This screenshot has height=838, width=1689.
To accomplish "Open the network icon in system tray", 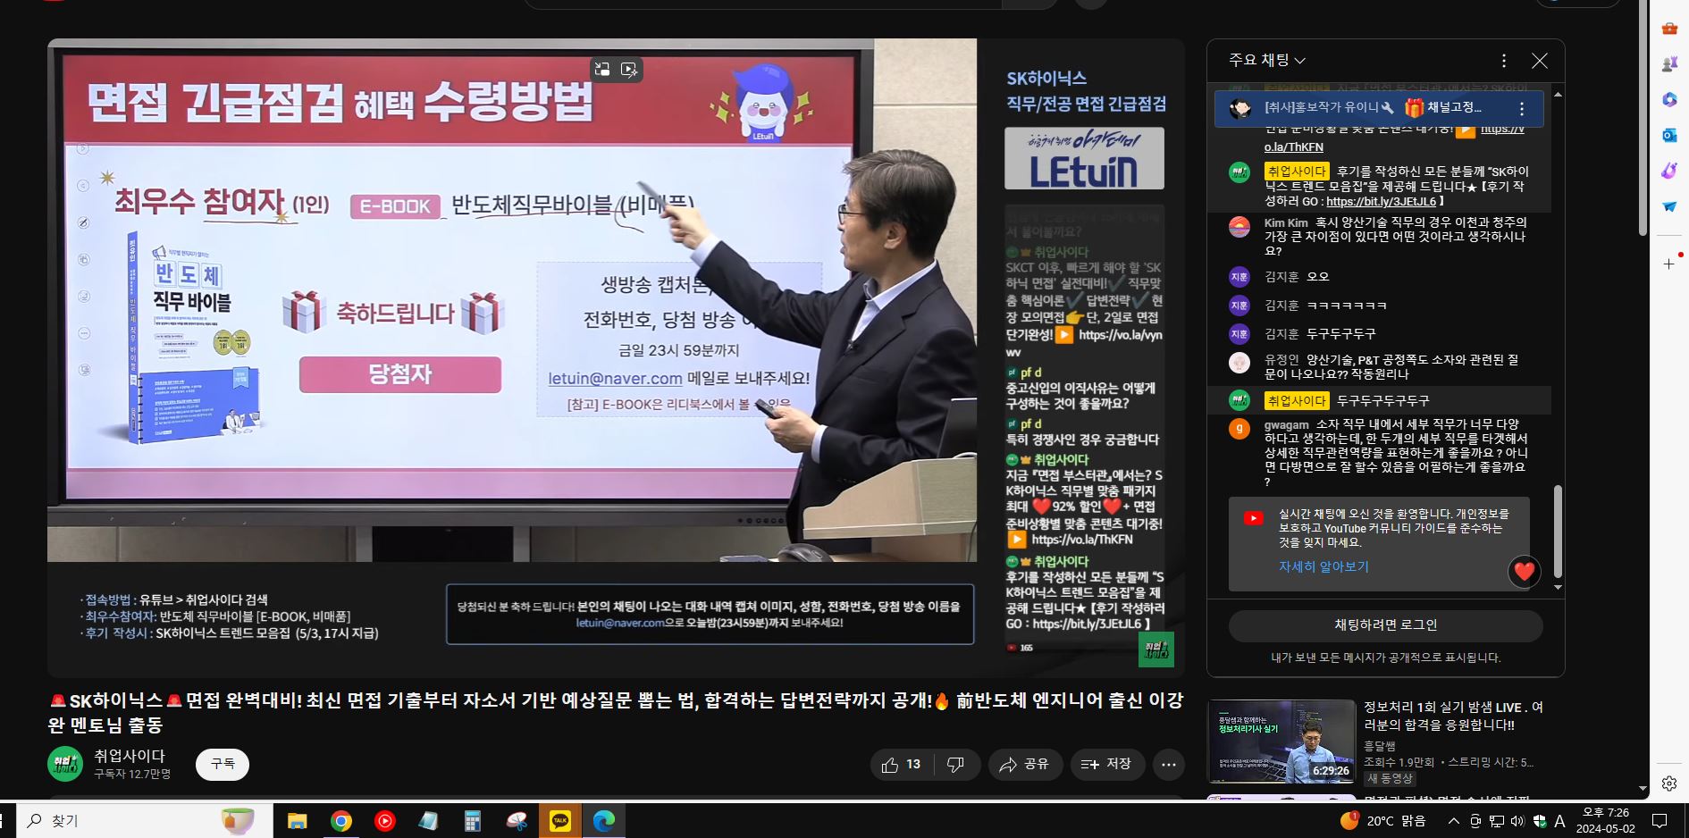I will [x=1496, y=821].
